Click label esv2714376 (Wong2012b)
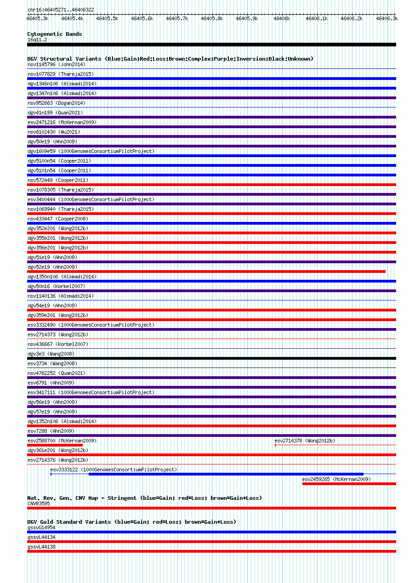This screenshot has width=409, height=583. [x=58, y=460]
